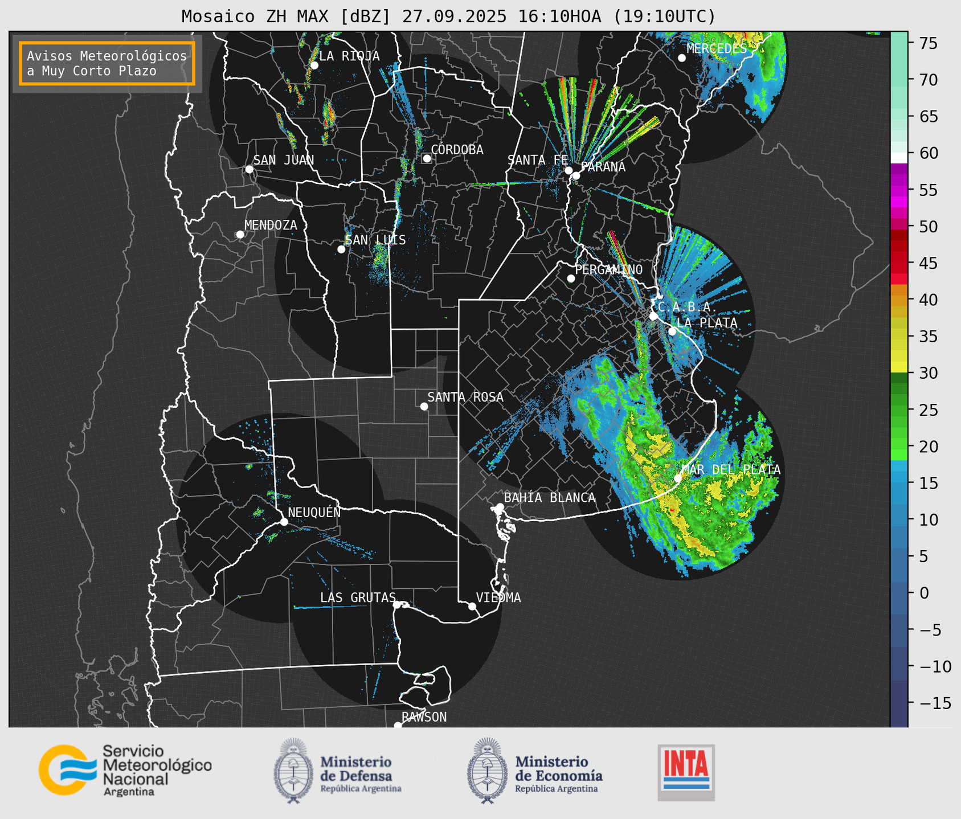Click the Córdoba city marker dot
Image resolution: width=961 pixels, height=819 pixels.
tap(427, 158)
